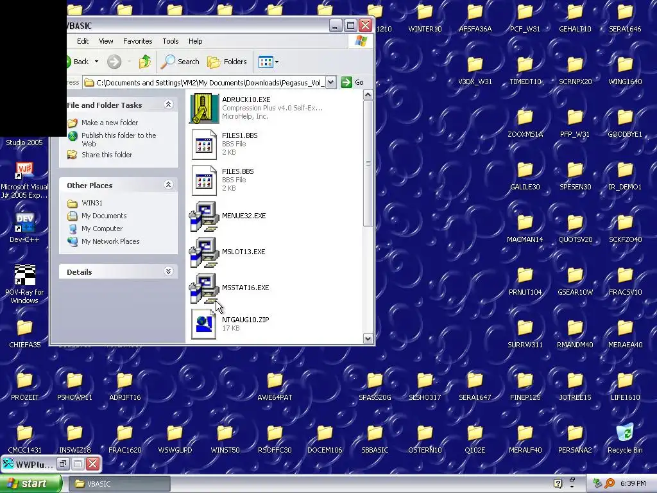Select the SBBASIC desktop folder

click(x=375, y=439)
